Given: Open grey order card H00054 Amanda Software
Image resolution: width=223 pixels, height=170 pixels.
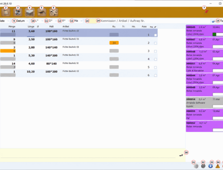Looking at the screenshot, I should pyautogui.click(x=204, y=103).
